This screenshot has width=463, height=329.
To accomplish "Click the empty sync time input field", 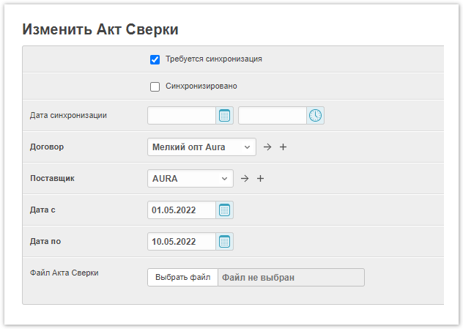I will coord(272,116).
